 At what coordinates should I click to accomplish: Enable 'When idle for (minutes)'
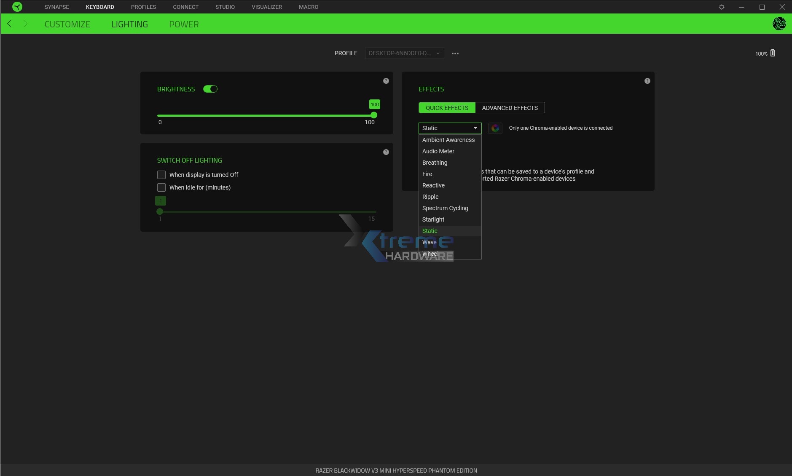(x=161, y=187)
